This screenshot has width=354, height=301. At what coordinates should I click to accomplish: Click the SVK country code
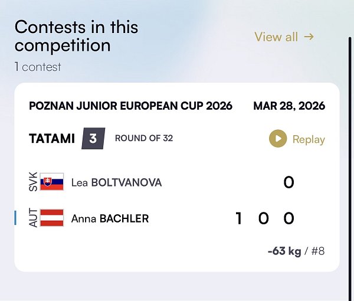pos(33,182)
